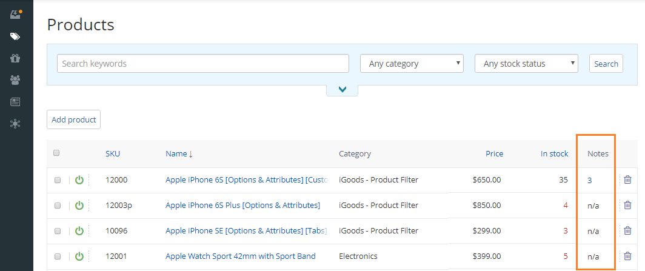Image resolution: width=645 pixels, height=271 pixels.
Task: Toggle enabled status for SKU 12003p
Action: point(79,205)
